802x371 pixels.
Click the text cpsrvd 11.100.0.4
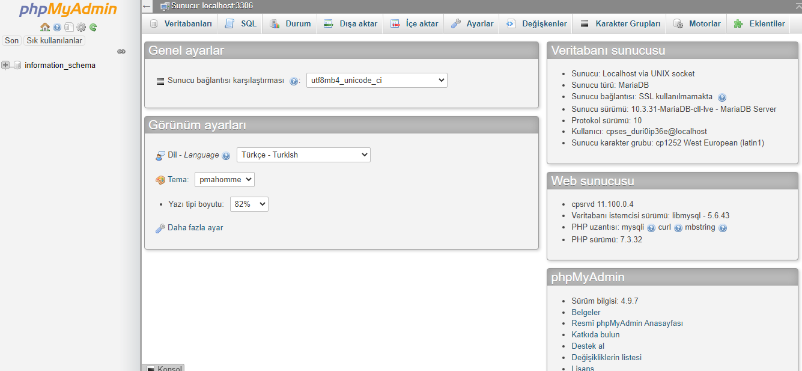(602, 204)
